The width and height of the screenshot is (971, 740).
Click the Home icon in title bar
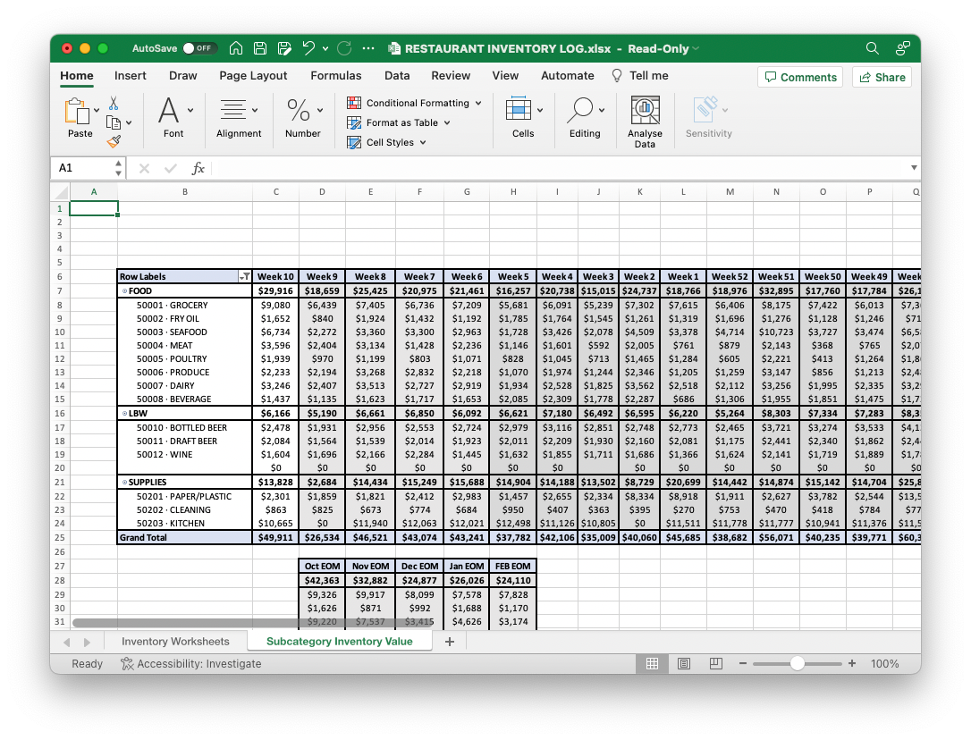pos(236,48)
